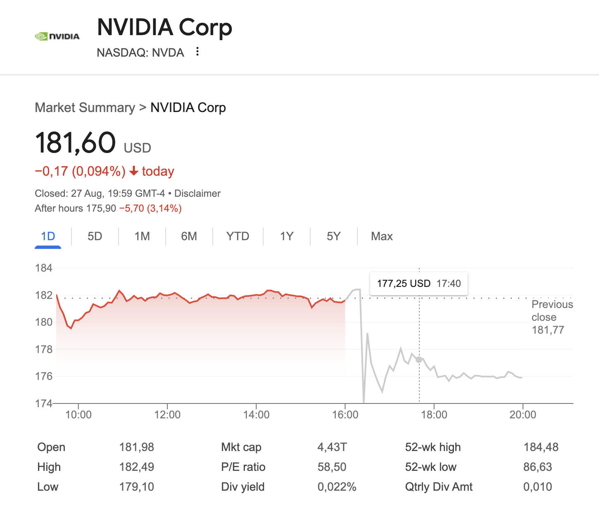This screenshot has width=599, height=506.
Task: View the 1Y price chart
Action: [286, 236]
